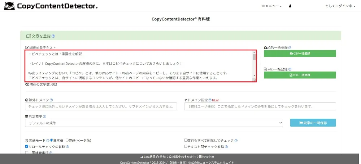Click the チェック中: 0 status in footer

(x=192, y=157)
